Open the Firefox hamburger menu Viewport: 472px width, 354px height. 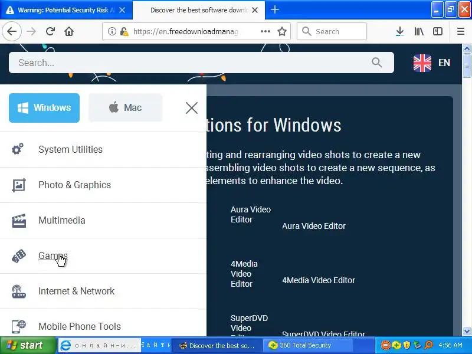[x=461, y=31]
